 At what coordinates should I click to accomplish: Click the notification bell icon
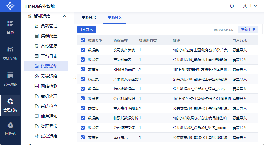[232, 6]
